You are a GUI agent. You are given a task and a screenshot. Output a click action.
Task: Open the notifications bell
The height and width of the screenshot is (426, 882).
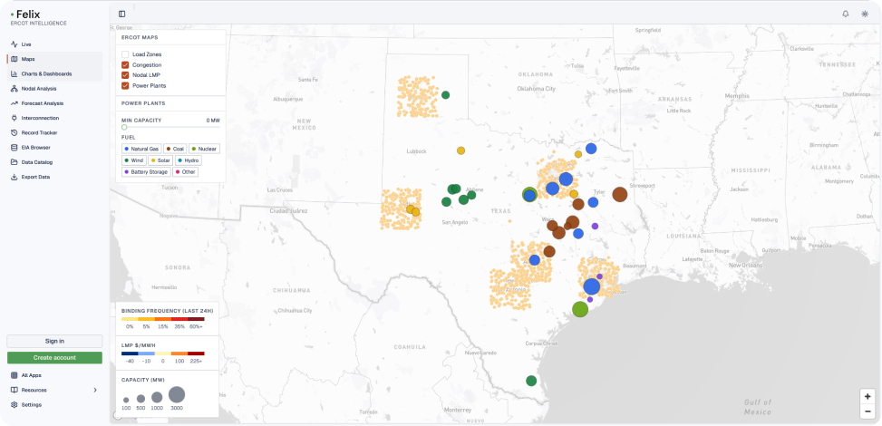coord(846,15)
